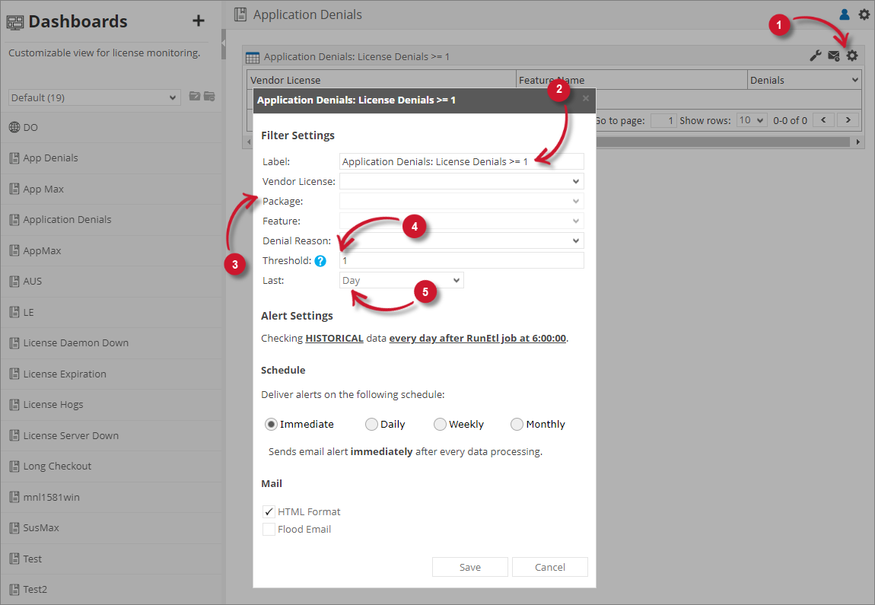Open the Vendor License dropdown
The width and height of the screenshot is (875, 605).
(x=462, y=181)
